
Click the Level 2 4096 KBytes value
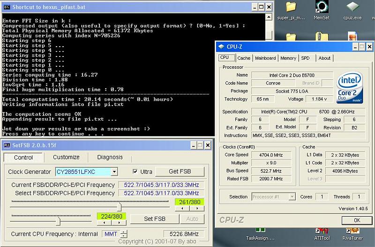345,171
